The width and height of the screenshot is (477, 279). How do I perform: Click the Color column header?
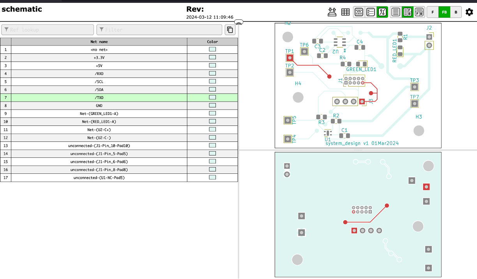[x=212, y=42]
